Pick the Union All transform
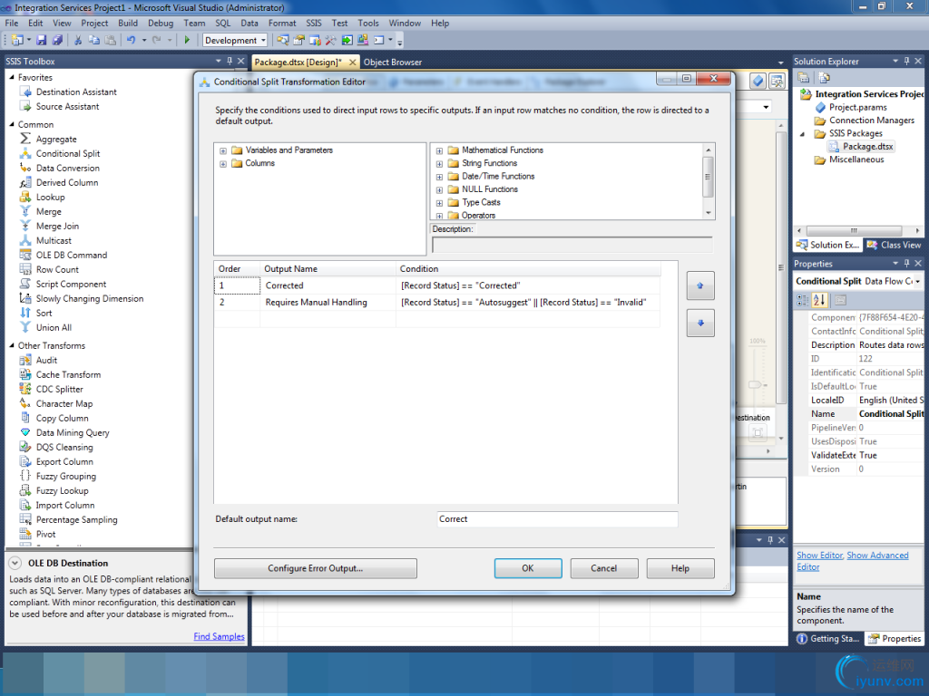The image size is (929, 696). (x=54, y=327)
